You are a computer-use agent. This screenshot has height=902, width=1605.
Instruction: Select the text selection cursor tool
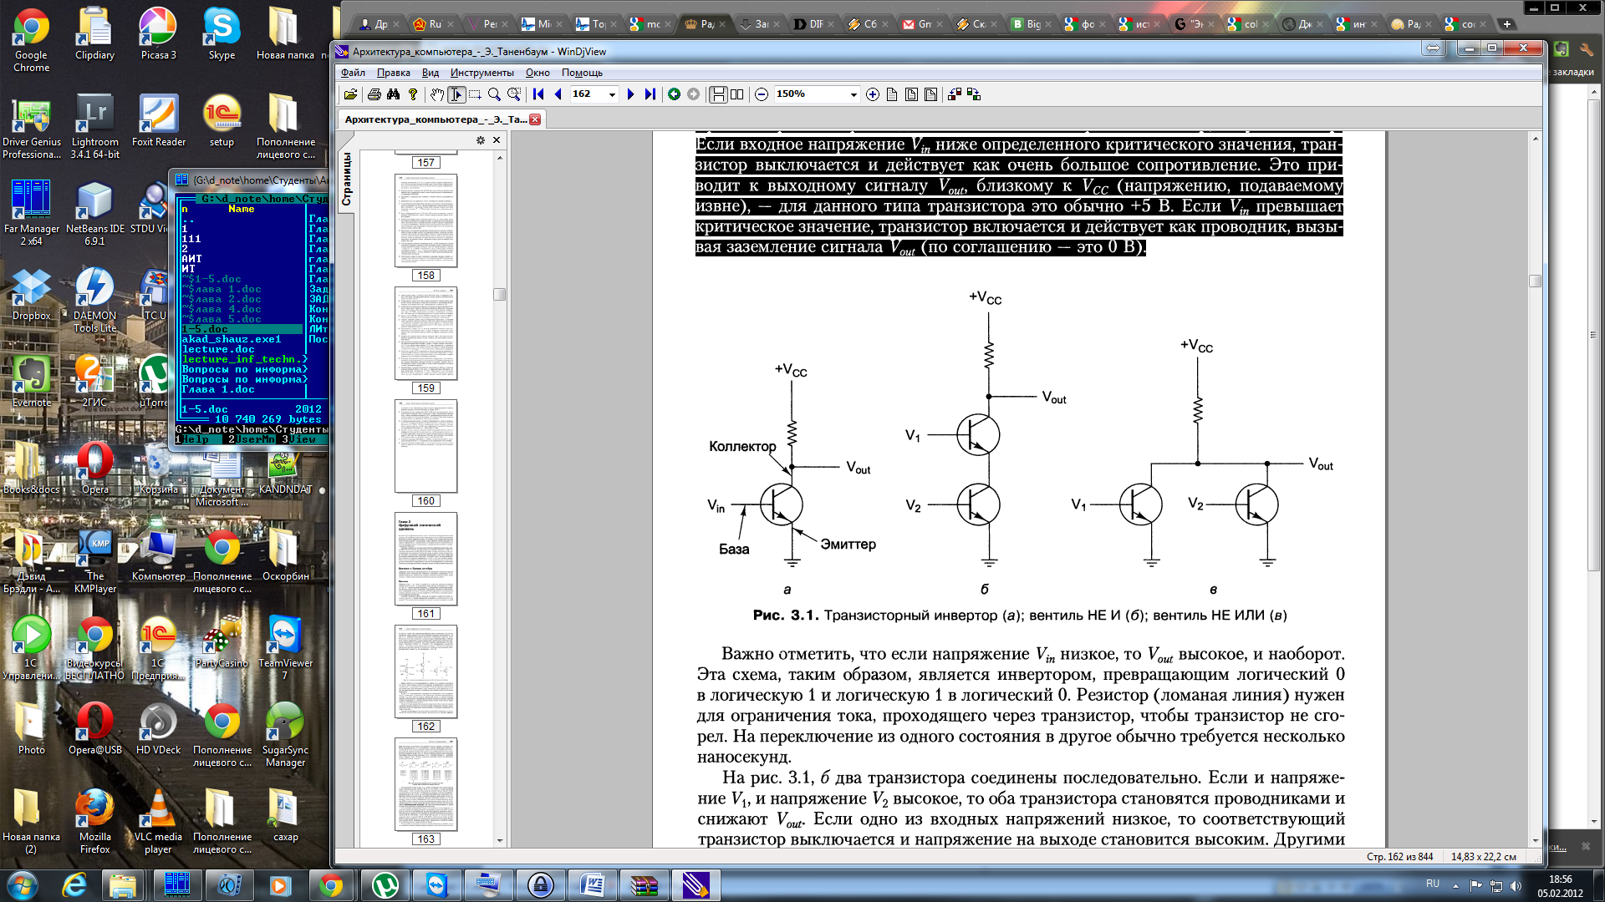coord(456,94)
